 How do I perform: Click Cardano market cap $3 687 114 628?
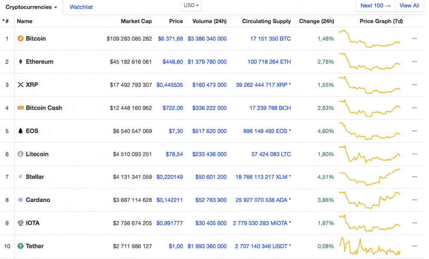click(133, 200)
